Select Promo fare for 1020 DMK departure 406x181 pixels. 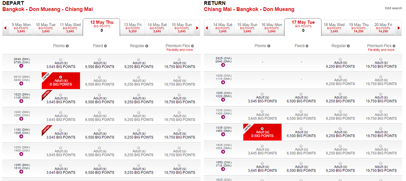tap(60, 95)
